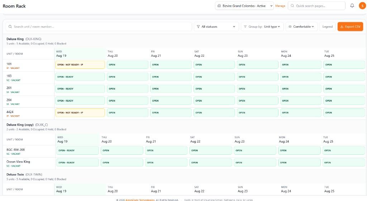The width and height of the screenshot is (367, 201).
Task: Click Ocean View King Aug 20 Open cell
Action: click(x=122, y=163)
